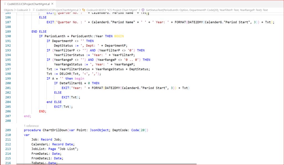Click "Job List" page name on line 213
The height and width of the screenshot is (165, 284).
coord(67,149)
